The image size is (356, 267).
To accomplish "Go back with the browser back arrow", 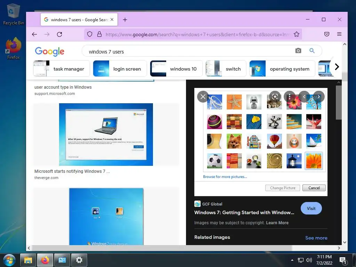I will (34, 34).
